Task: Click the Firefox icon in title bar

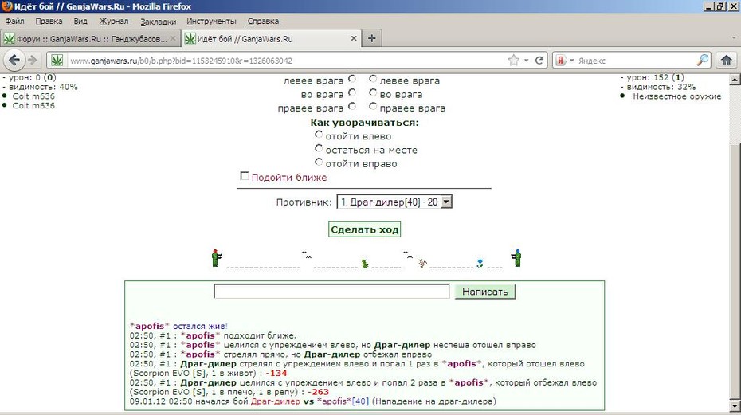Action: 6,6
